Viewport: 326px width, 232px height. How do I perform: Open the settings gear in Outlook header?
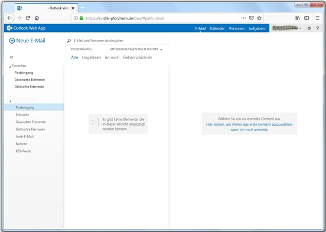[x=309, y=28]
